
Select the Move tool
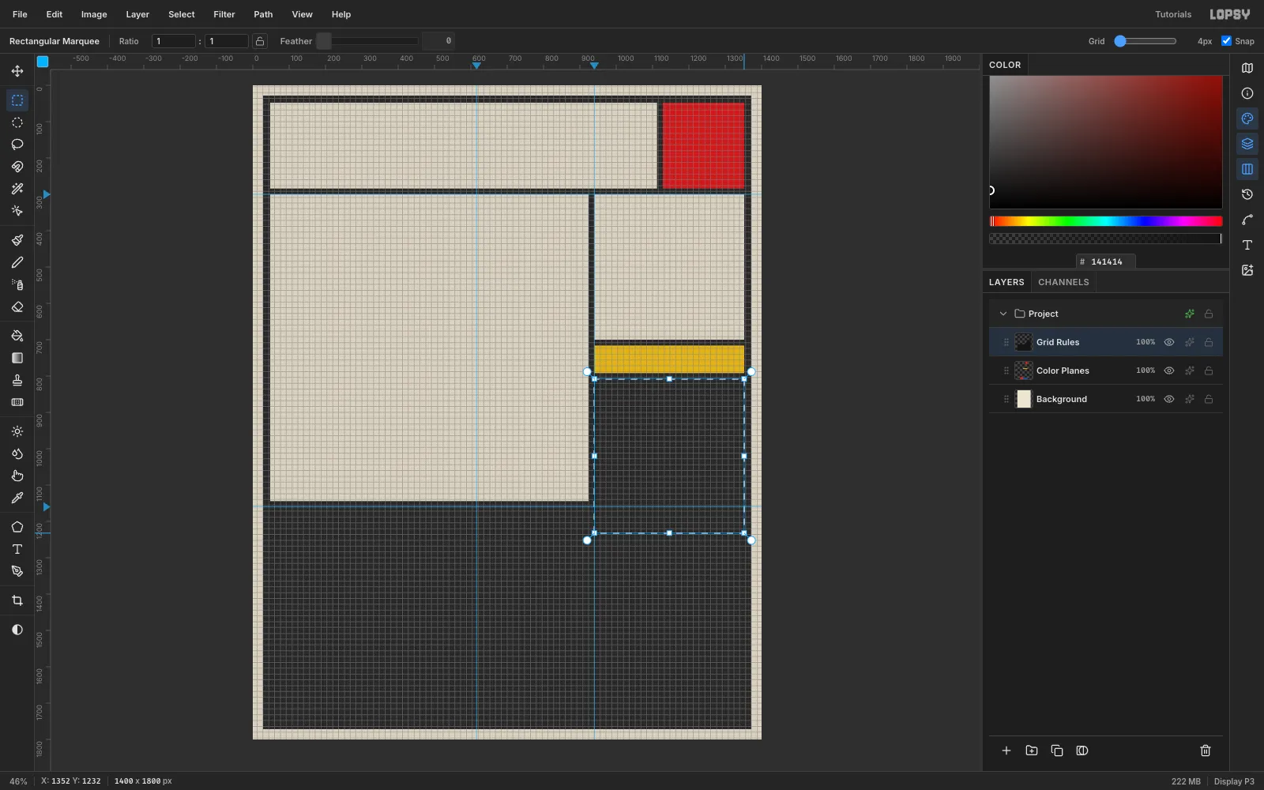[17, 71]
